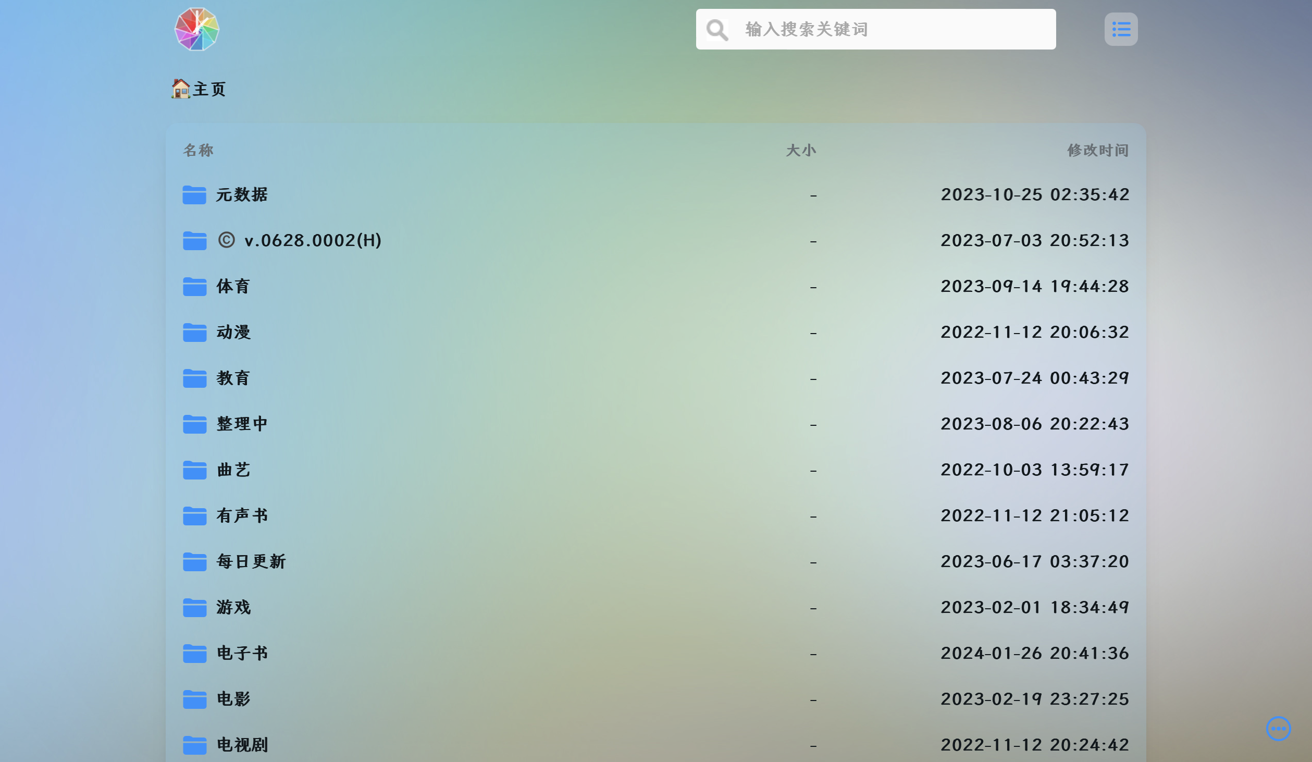Click the date 2023-10-25 02:35:42

click(1035, 195)
